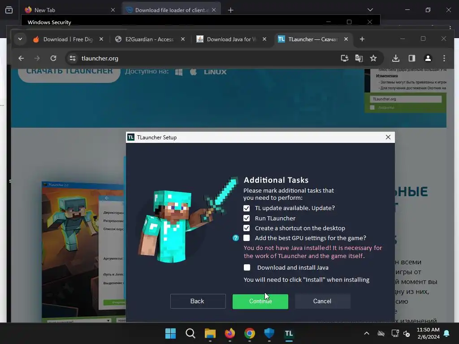Click the Windows platform icon on page

(x=179, y=72)
